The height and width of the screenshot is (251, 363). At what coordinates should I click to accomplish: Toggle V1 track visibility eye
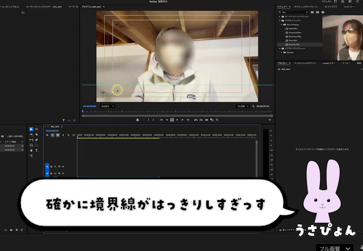tap(63, 167)
